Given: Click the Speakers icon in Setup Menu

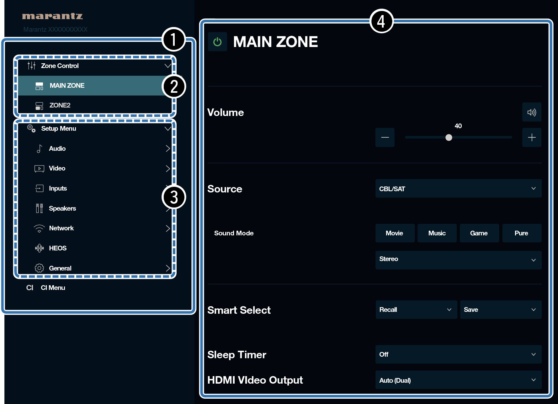Looking at the screenshot, I should click(x=39, y=208).
